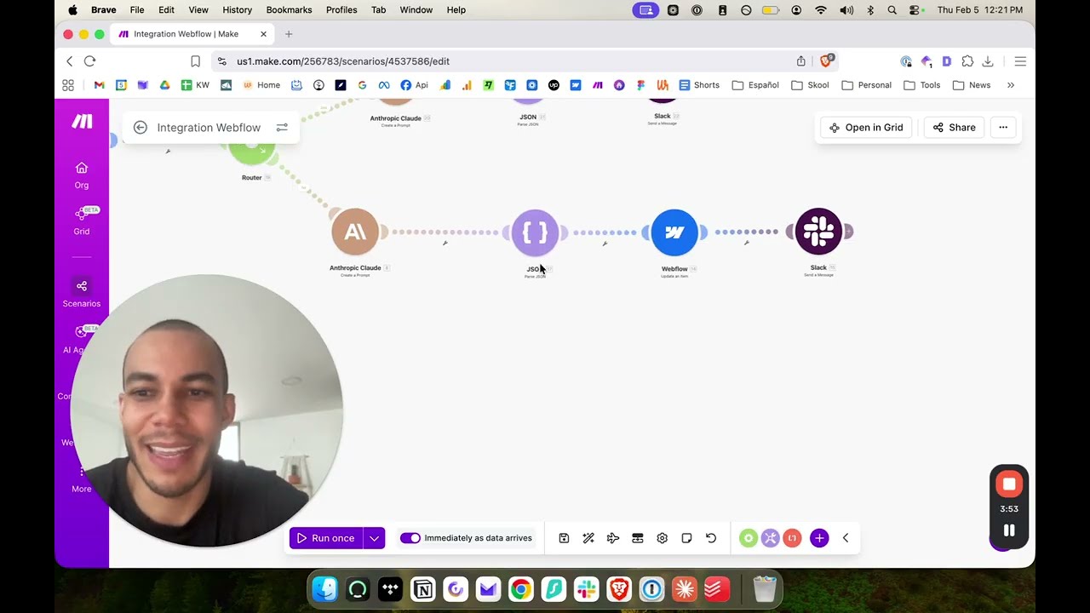Screen dimensions: 1090x613
Task: Open scenario options icon next to Integration Webflow
Action: click(x=282, y=128)
